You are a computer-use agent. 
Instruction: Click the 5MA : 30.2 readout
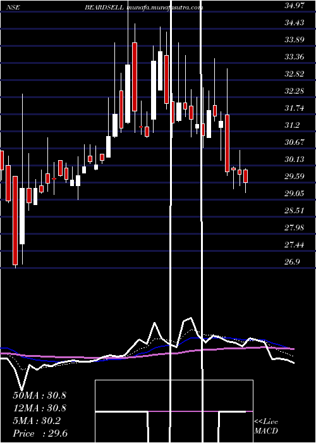point(37,421)
